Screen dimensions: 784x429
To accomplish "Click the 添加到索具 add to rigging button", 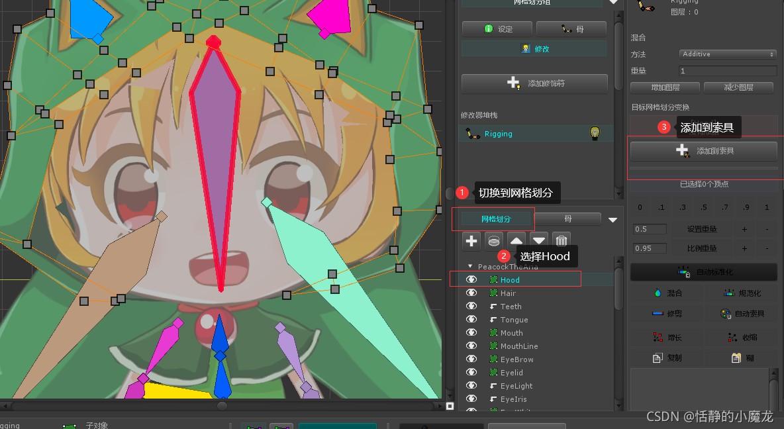I will tap(703, 150).
